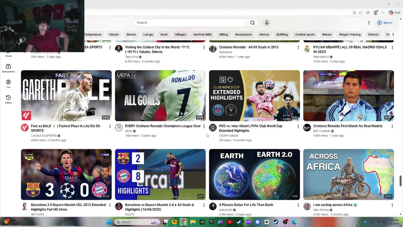Open YouTube settings three-dot menu beside Sign in
This screenshot has width=403, height=227.
(x=369, y=23)
